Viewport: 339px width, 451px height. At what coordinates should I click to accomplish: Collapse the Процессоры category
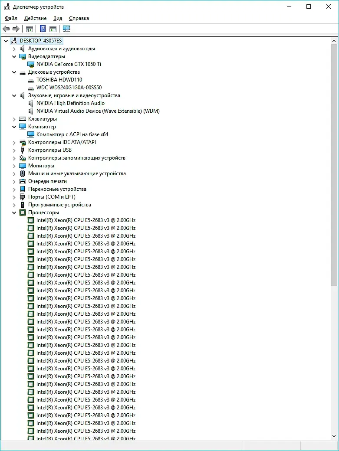(14, 212)
